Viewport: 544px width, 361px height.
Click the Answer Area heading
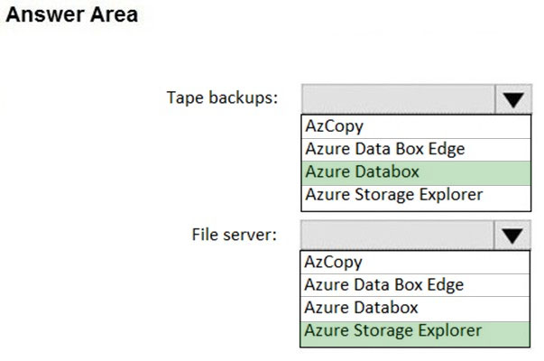tap(72, 14)
